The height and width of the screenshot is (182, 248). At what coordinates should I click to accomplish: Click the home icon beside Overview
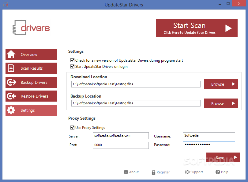coord(11,54)
